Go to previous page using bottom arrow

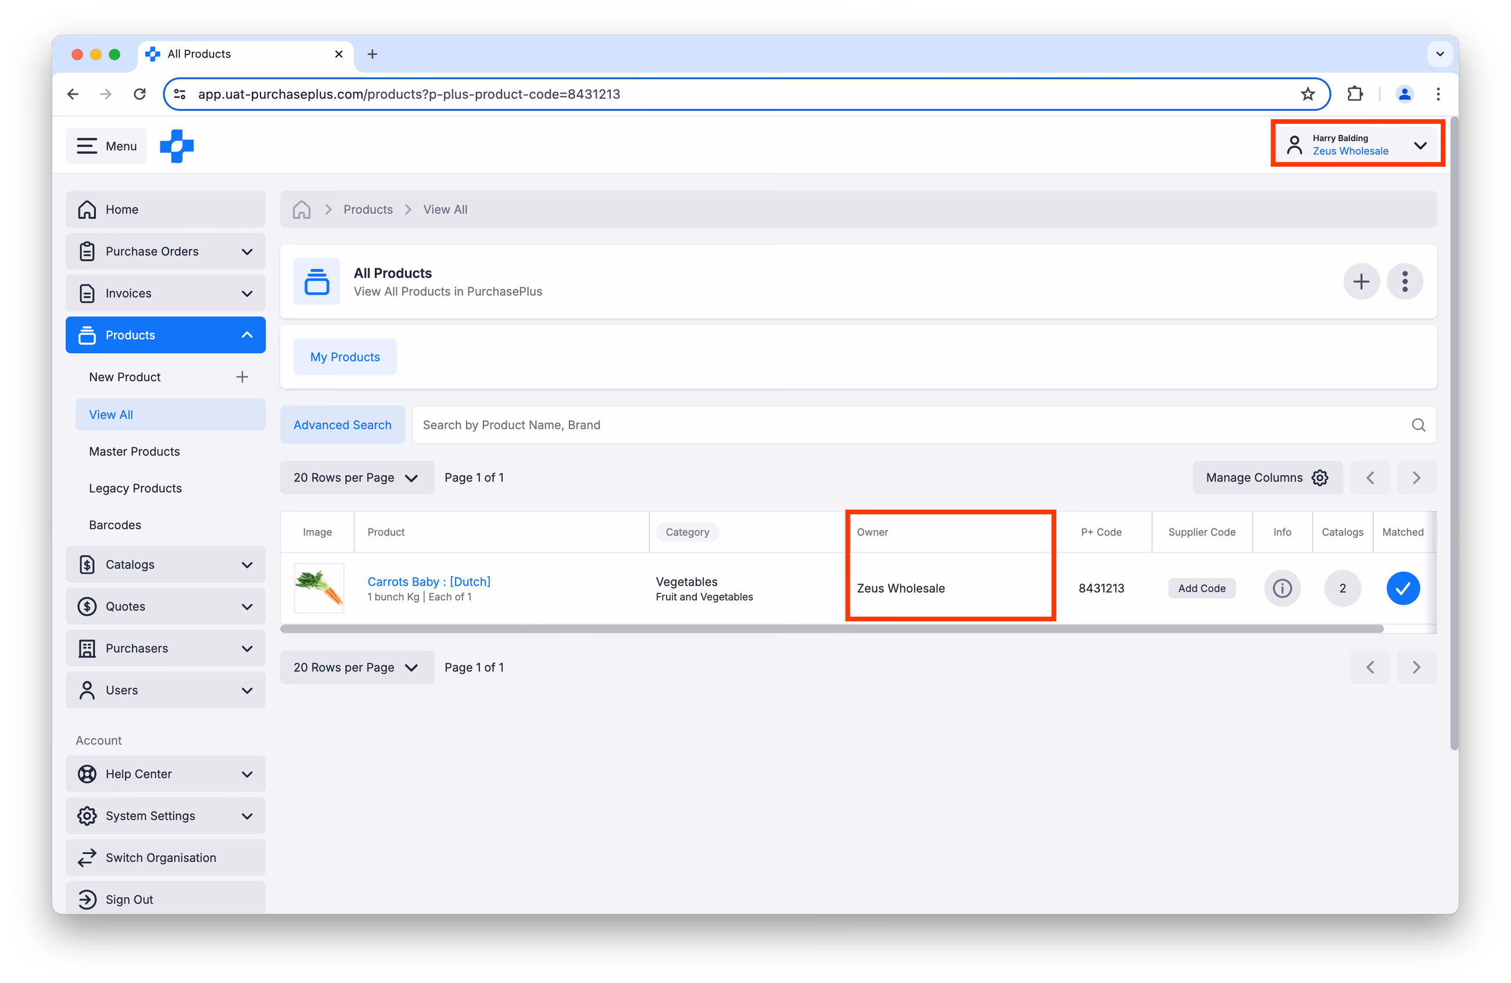[1370, 667]
